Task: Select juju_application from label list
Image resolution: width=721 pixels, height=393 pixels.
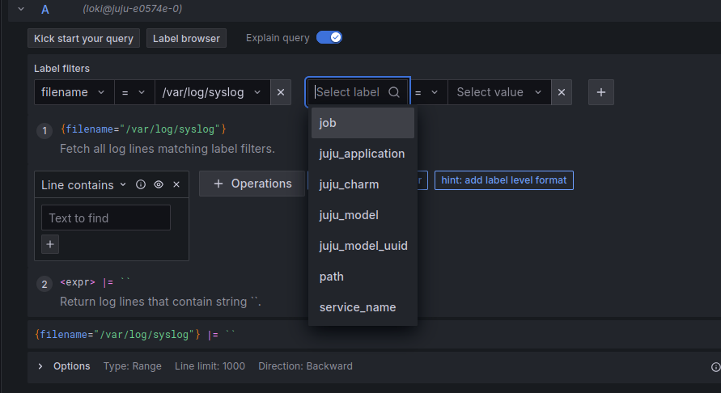Action: tap(362, 154)
